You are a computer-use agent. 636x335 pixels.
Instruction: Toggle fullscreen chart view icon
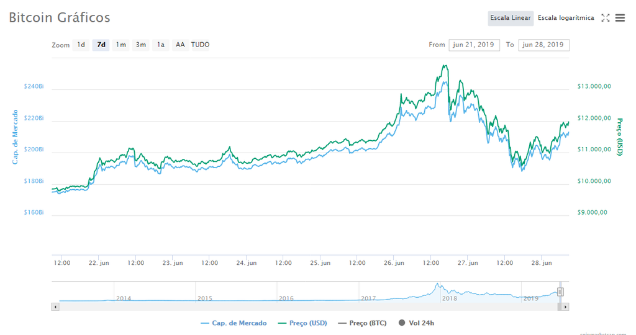(x=605, y=18)
